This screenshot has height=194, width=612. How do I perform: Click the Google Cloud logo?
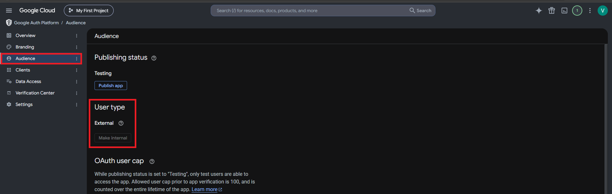37,11
